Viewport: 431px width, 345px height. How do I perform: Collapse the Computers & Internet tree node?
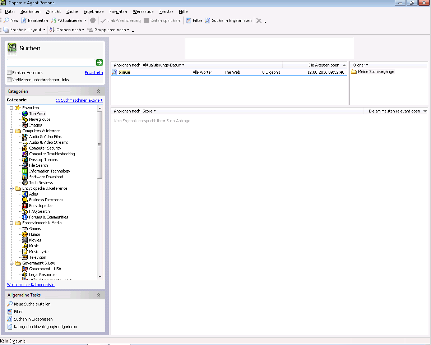pos(11,131)
